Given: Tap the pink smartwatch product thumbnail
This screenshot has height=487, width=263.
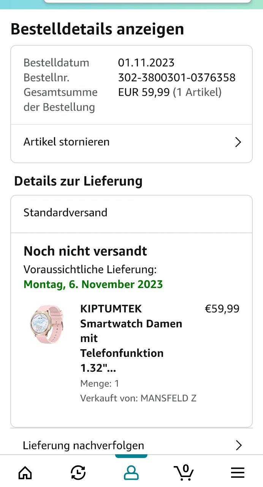Looking at the screenshot, I should [47, 324].
